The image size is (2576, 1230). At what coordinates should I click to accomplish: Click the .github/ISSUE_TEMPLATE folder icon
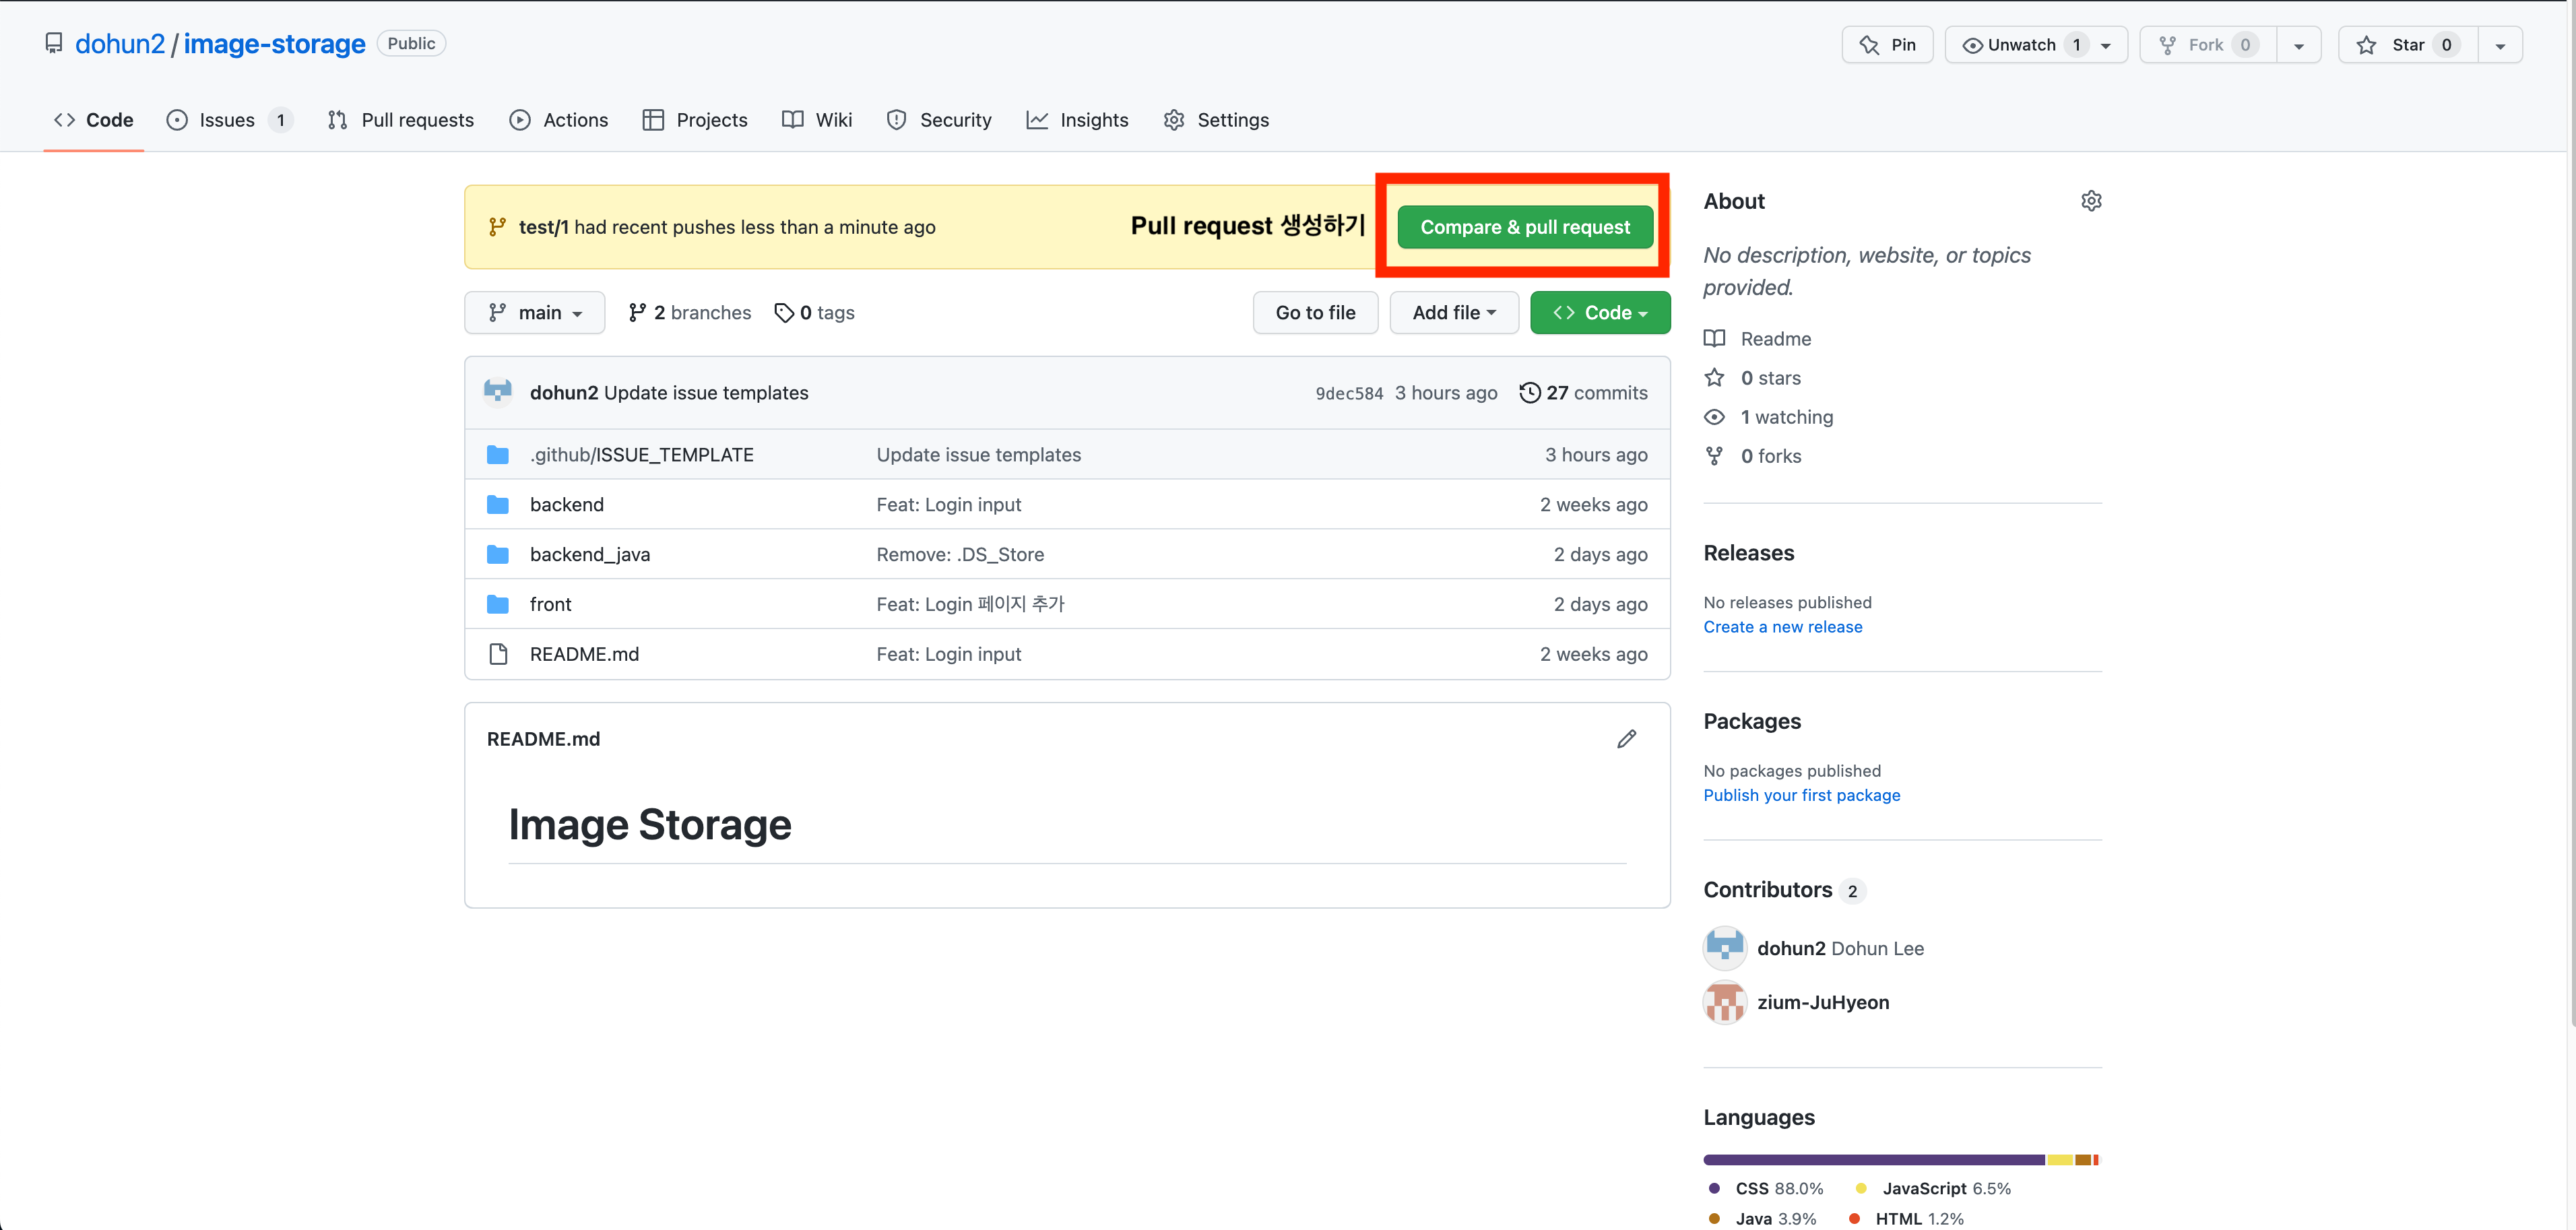click(497, 455)
